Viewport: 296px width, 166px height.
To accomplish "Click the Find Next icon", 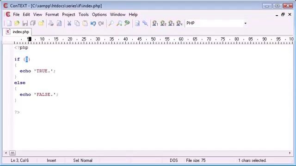I will tap(119, 24).
